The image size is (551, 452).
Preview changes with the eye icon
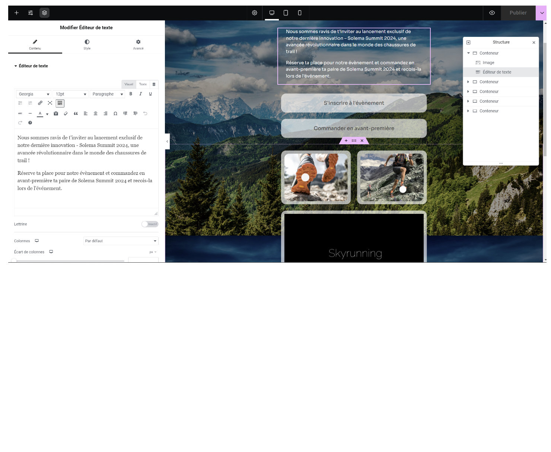click(492, 13)
